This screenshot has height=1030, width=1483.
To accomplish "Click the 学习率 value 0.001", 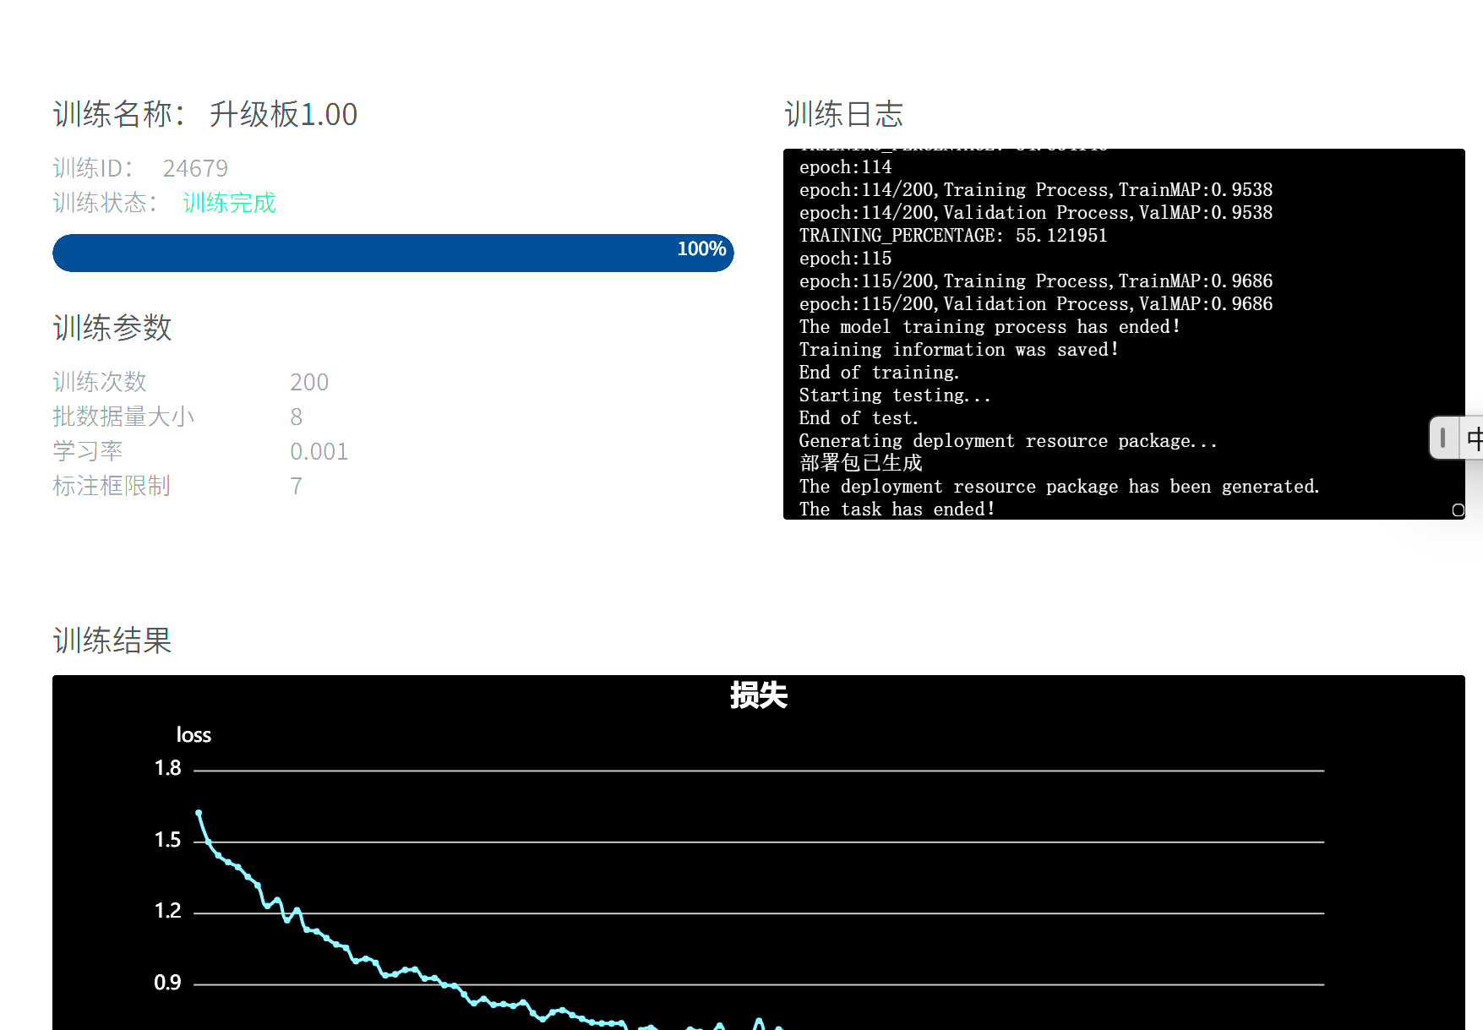I will pyautogui.click(x=319, y=451).
